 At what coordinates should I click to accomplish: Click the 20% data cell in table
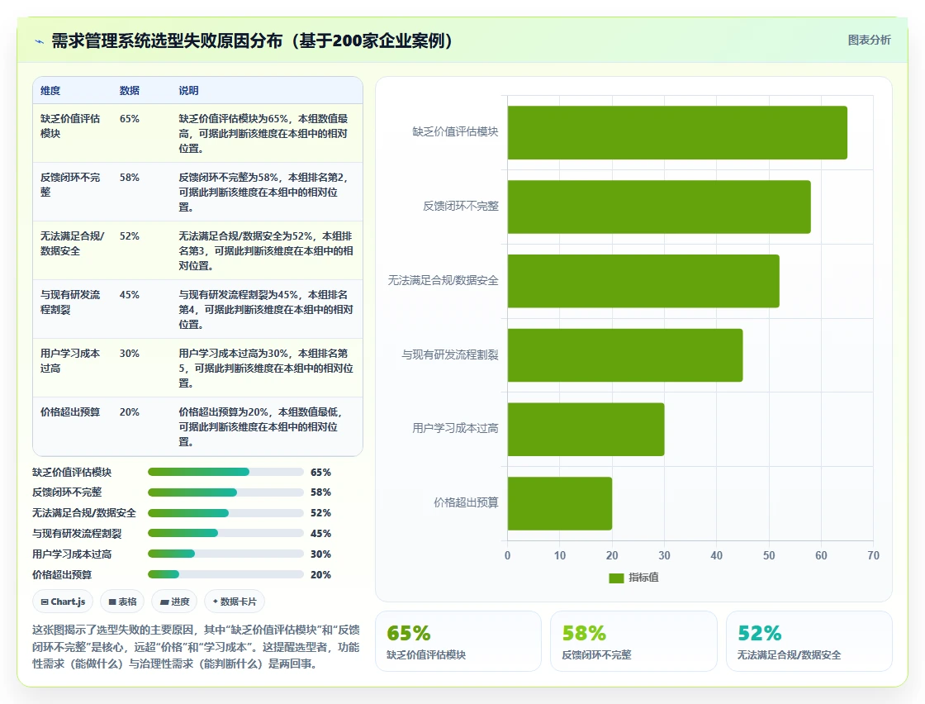pyautogui.click(x=129, y=411)
